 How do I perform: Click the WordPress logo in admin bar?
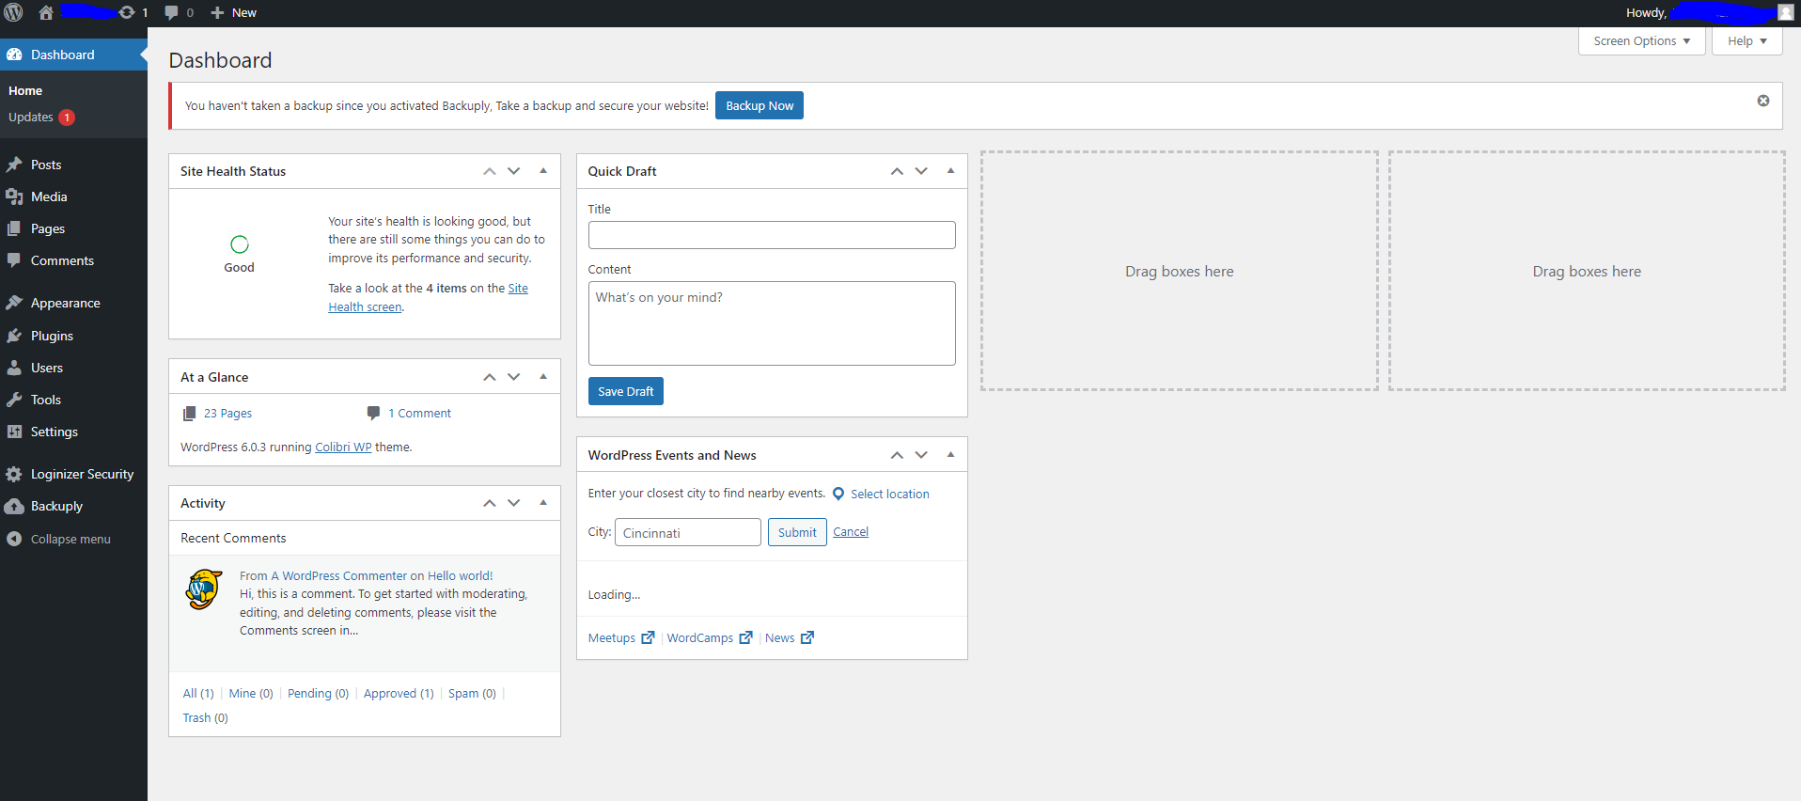pos(13,12)
